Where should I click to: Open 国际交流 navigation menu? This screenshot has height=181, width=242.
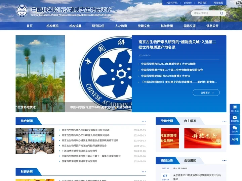pos(190,26)
